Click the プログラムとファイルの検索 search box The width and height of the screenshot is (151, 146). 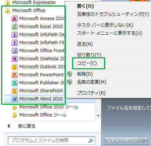[52, 141]
